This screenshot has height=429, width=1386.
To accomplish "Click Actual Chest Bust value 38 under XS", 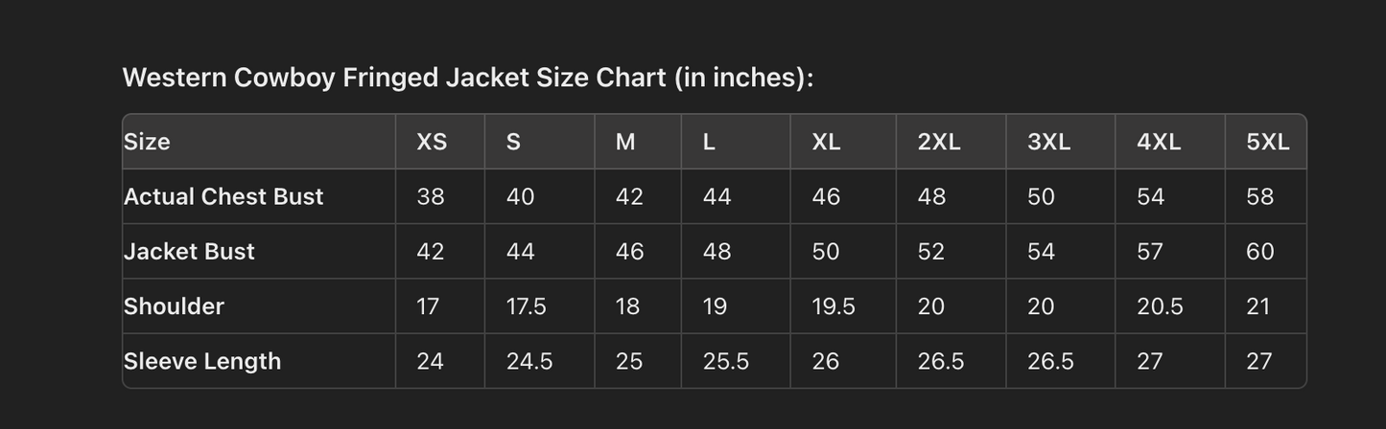I will click(431, 196).
